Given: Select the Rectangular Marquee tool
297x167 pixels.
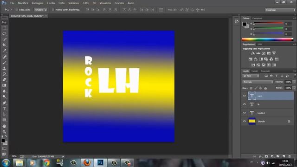Looking at the screenshot, I should 4,28.
